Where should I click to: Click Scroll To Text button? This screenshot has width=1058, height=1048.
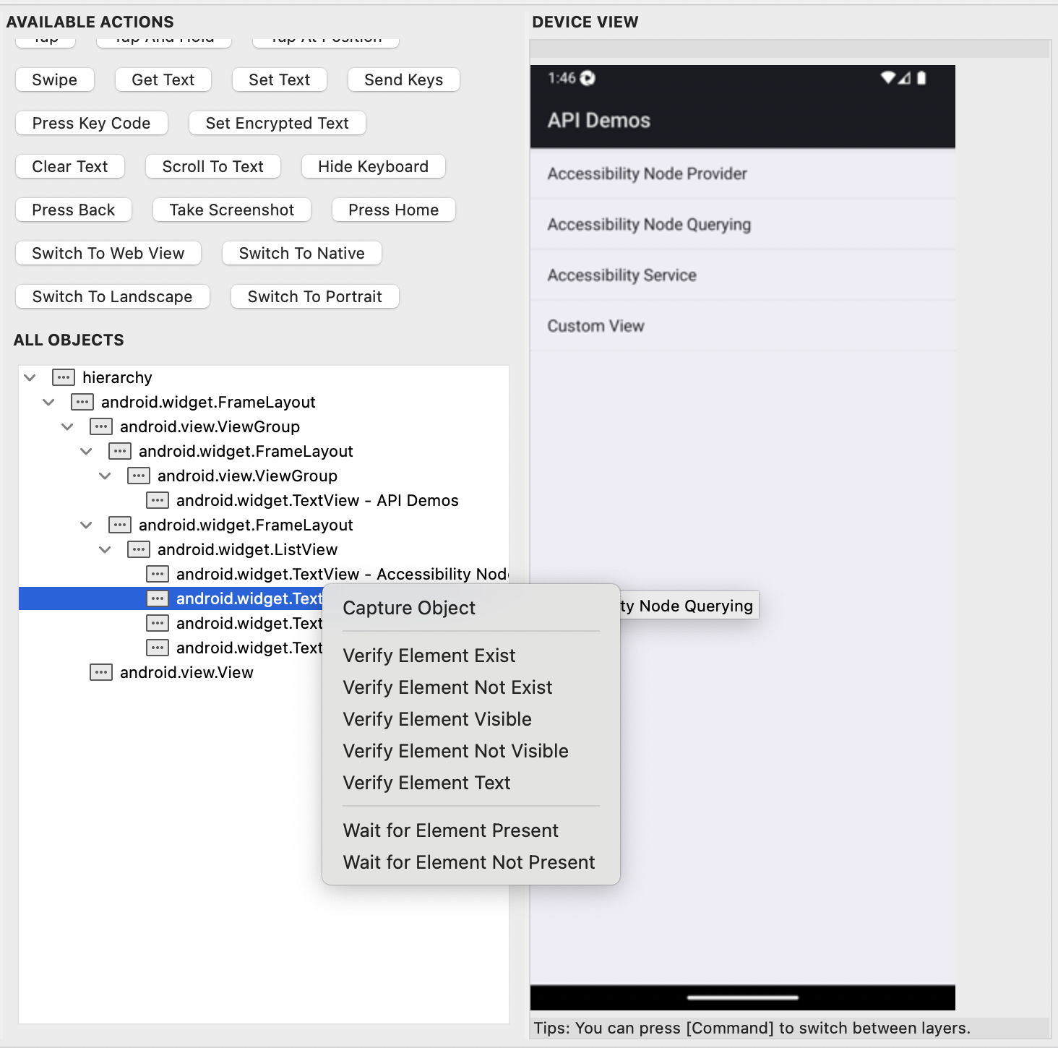pyautogui.click(x=213, y=166)
